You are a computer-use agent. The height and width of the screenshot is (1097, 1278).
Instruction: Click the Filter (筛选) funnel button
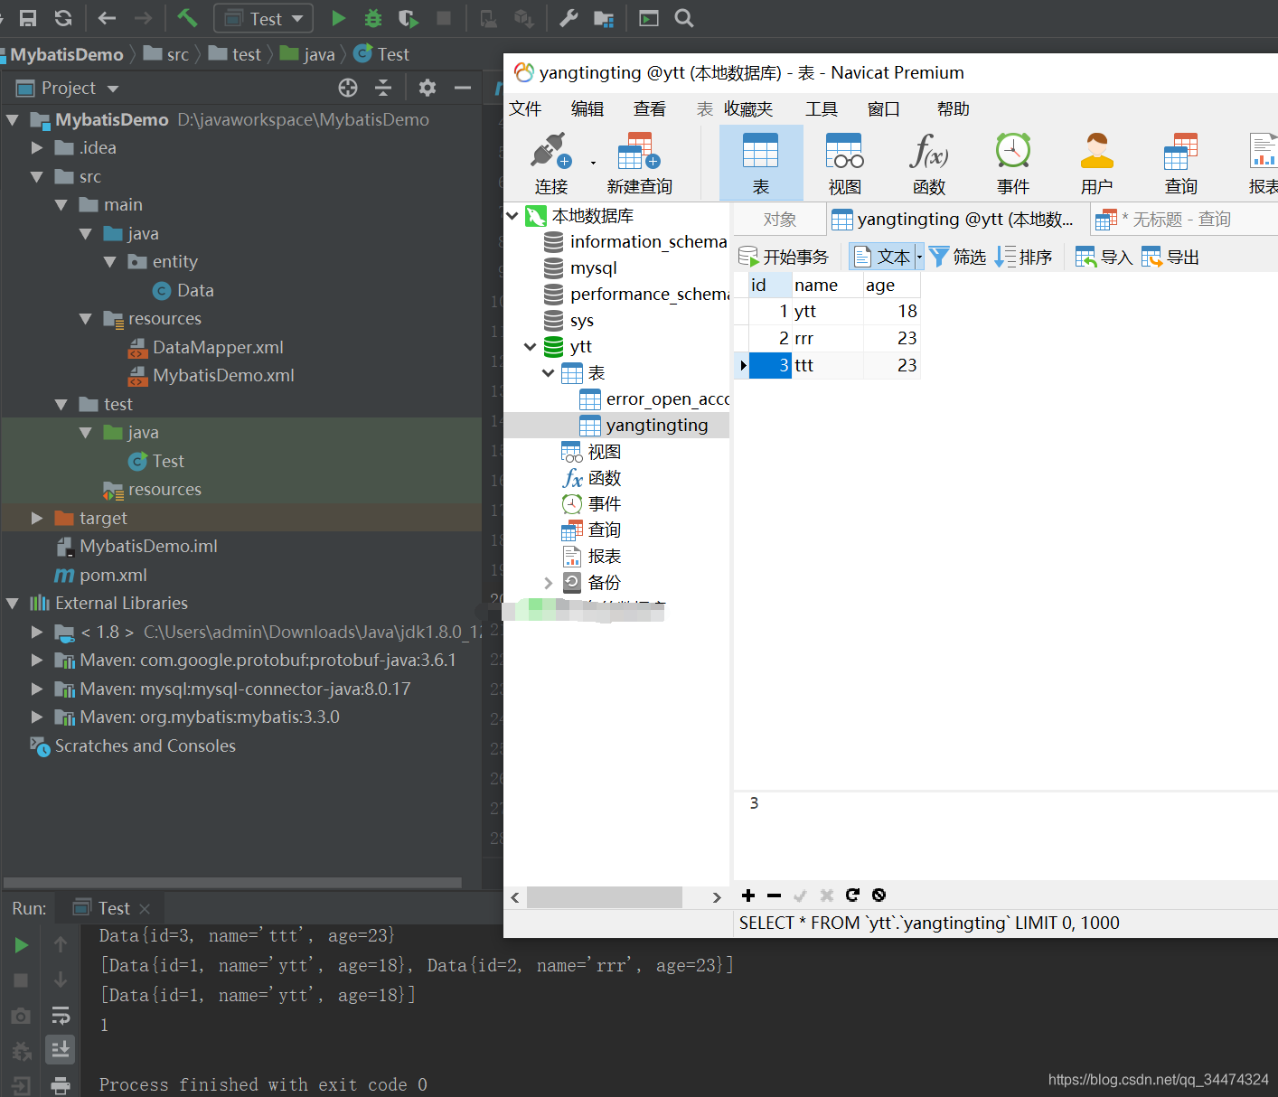click(x=957, y=258)
